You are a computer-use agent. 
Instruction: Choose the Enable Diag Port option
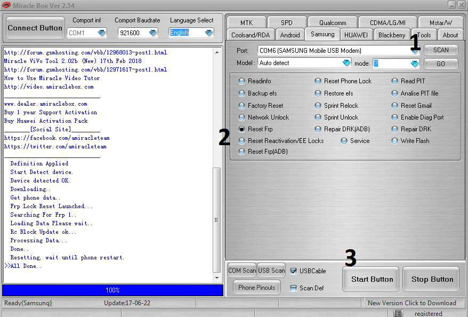click(394, 117)
